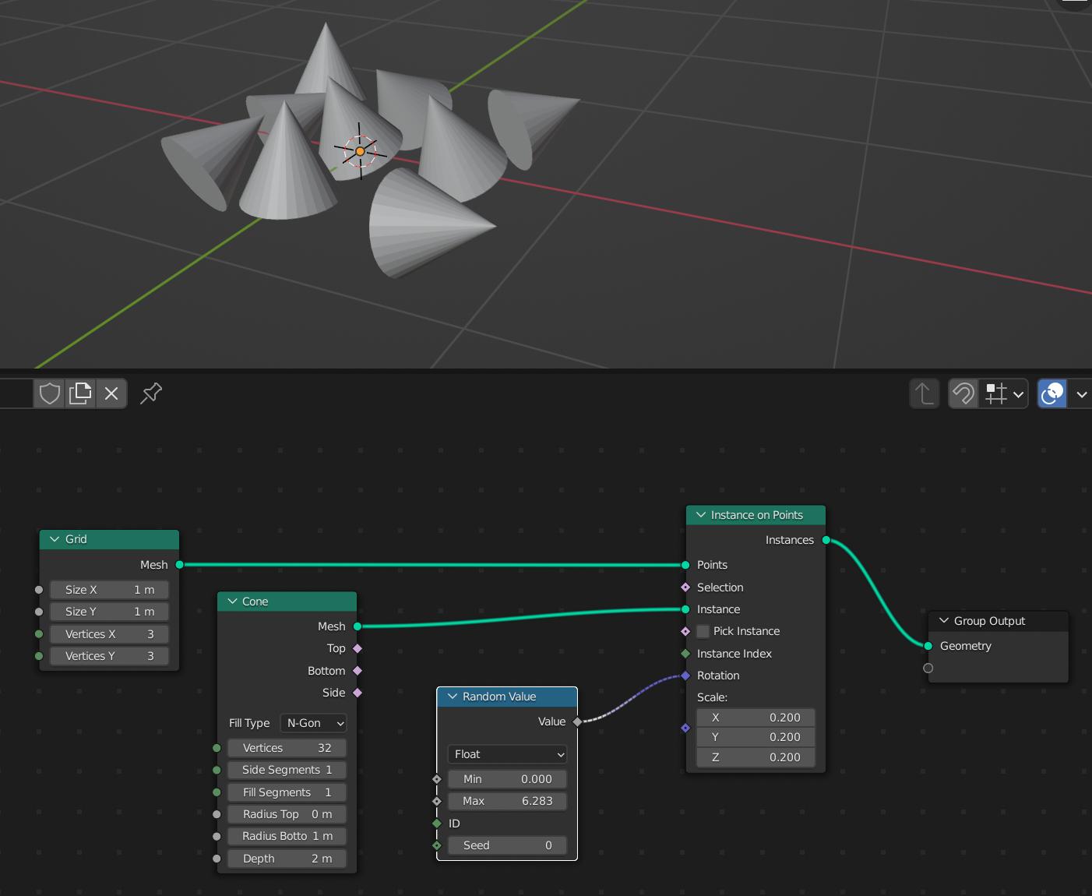Click the Cone Vertices input socket
The image size is (1092, 896).
tap(217, 748)
